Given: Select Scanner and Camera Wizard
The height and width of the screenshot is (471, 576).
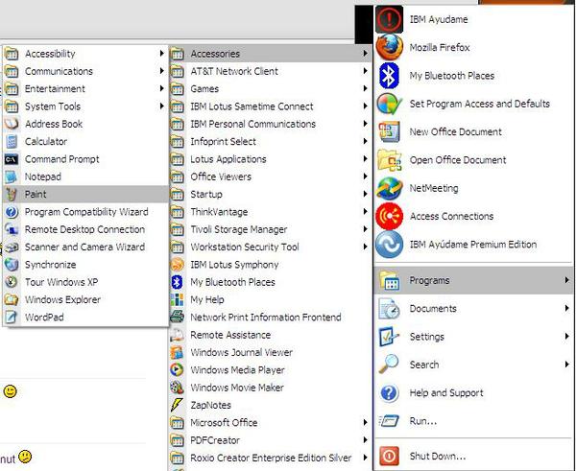Looking at the screenshot, I should 85,247.
